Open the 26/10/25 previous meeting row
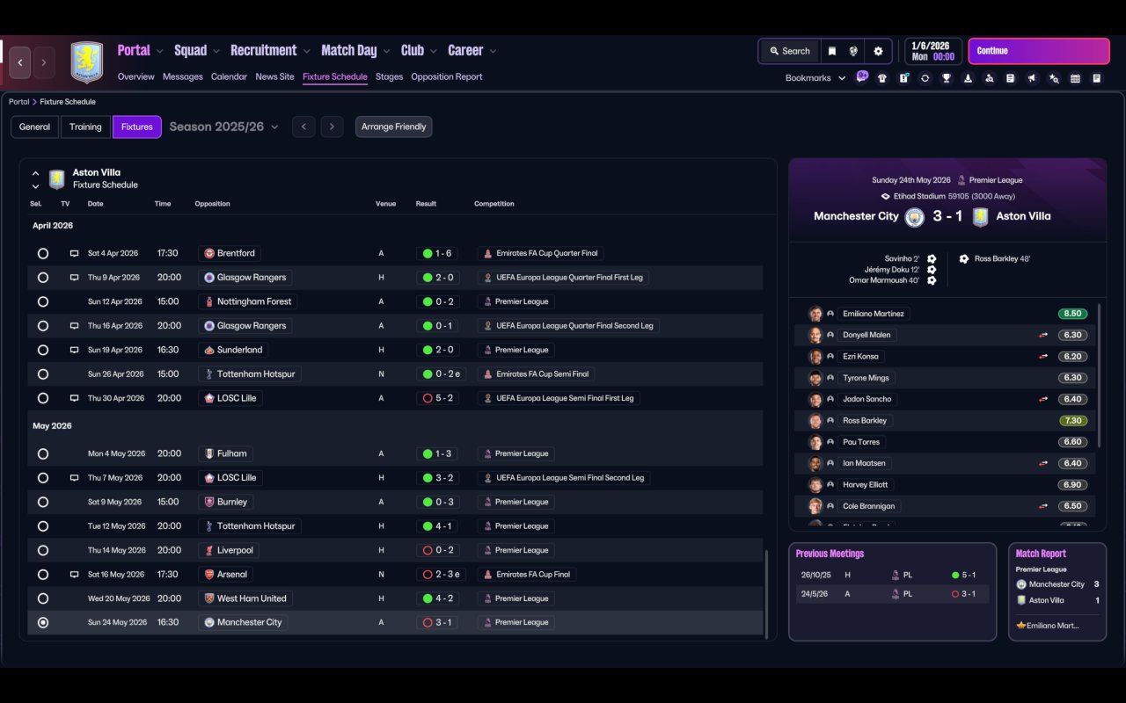Viewport: 1126px width, 703px height. pyautogui.click(x=892, y=575)
